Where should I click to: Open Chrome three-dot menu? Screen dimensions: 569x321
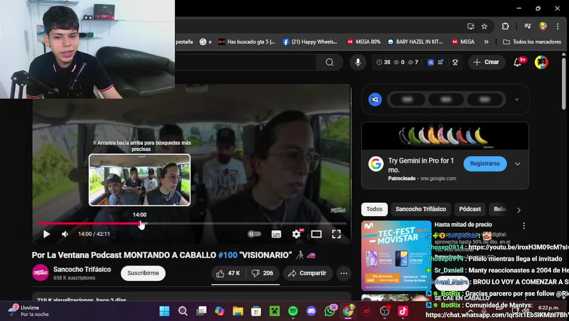click(x=558, y=26)
